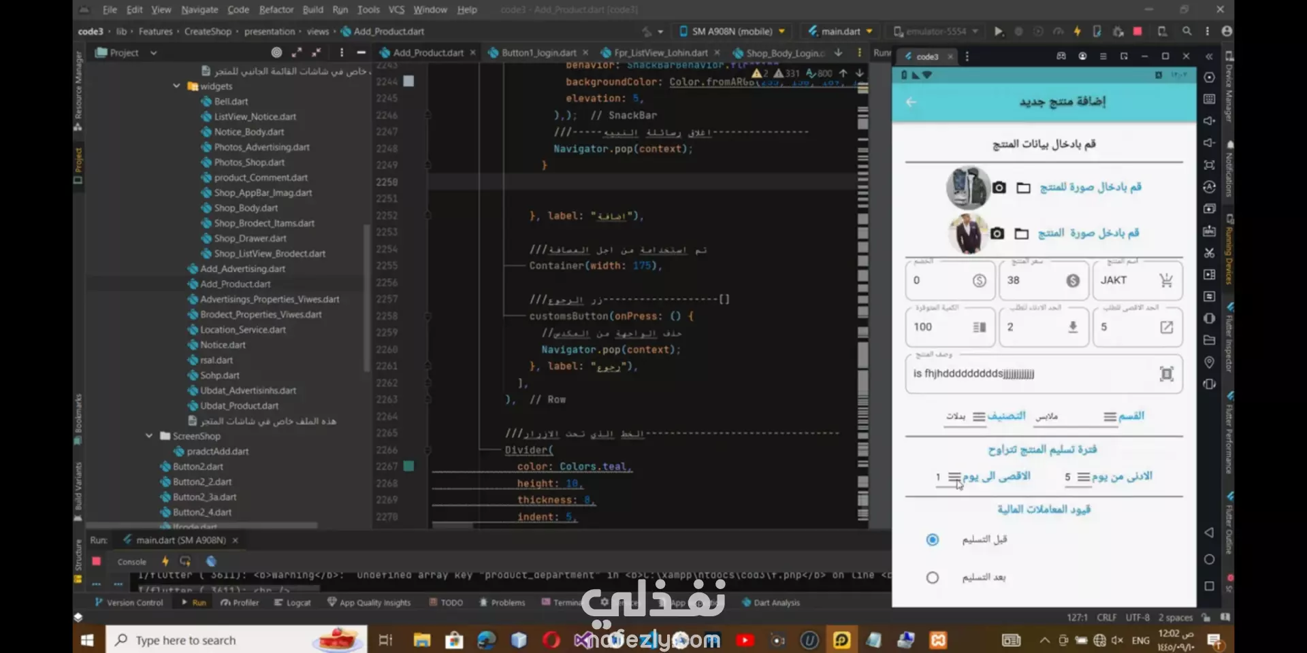The width and height of the screenshot is (1307, 653).
Task: Tap folder icon beside second product image
Action: click(1021, 234)
